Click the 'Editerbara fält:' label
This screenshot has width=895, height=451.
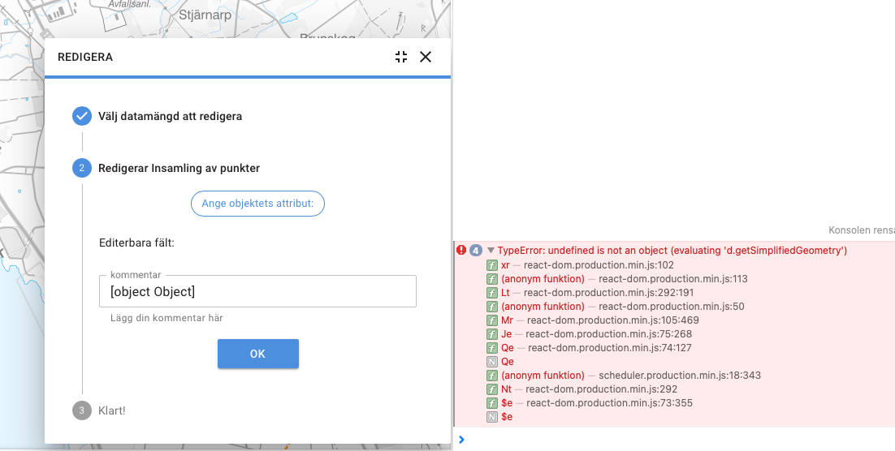coord(137,243)
